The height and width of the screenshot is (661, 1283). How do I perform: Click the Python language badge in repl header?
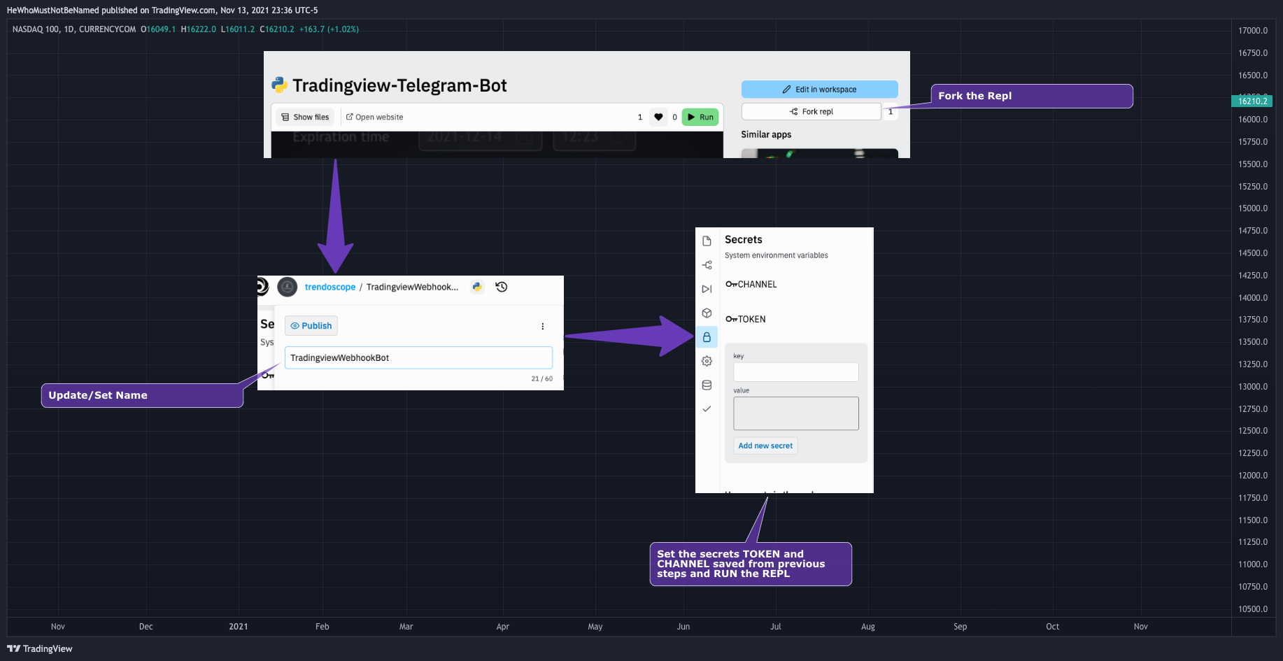477,287
